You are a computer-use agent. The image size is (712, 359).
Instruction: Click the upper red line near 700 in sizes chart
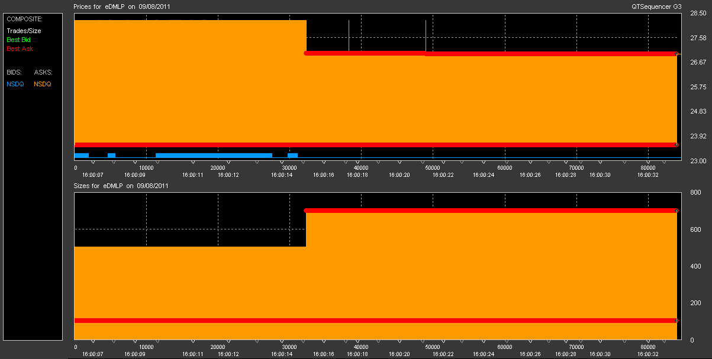[x=491, y=211]
